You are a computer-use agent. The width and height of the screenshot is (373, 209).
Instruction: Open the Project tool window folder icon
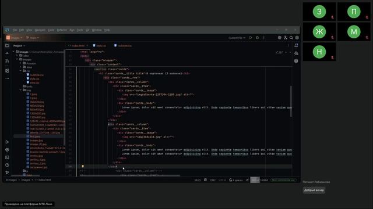tap(7, 45)
